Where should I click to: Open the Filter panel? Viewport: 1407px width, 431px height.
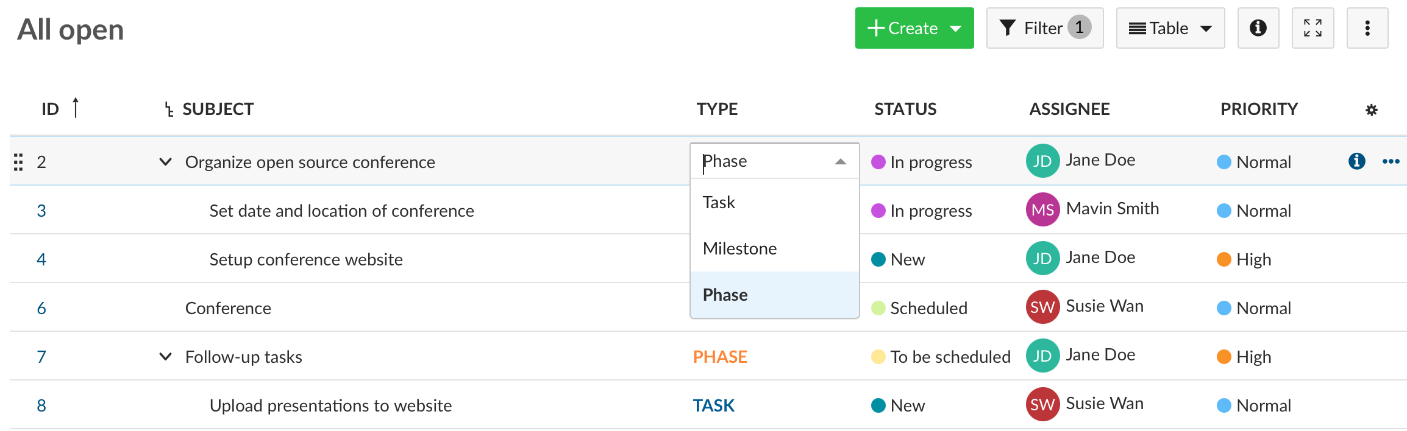(x=1044, y=27)
